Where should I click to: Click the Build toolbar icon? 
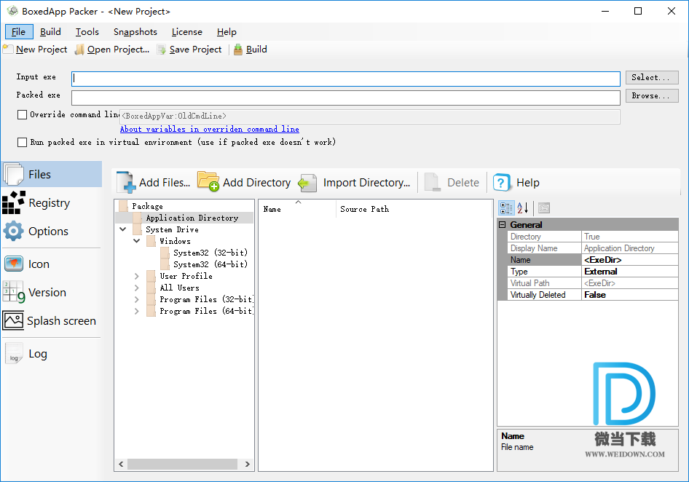[x=237, y=50]
